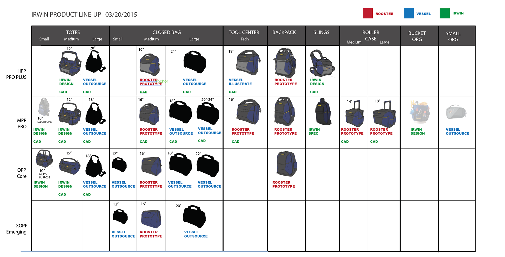
Task: Select the MPP Pro 18" roller case image
Action: 385,114
